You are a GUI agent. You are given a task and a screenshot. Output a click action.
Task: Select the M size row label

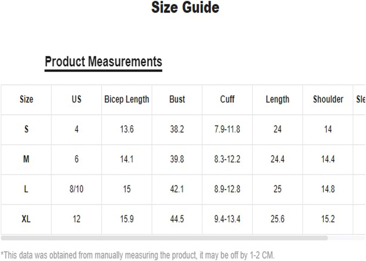26,159
